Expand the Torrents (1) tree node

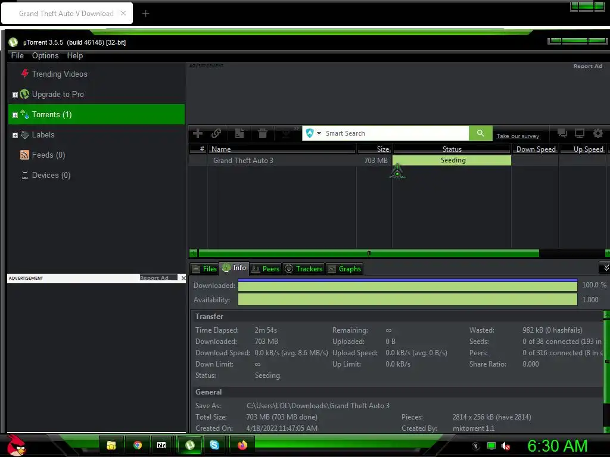[x=15, y=115]
